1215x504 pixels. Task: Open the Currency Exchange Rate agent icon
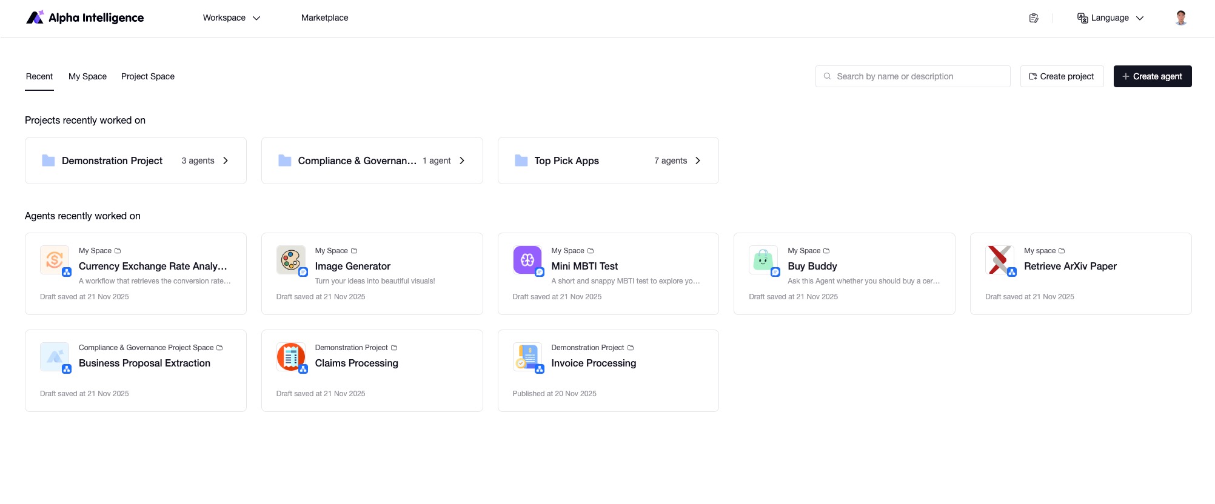[55, 260]
